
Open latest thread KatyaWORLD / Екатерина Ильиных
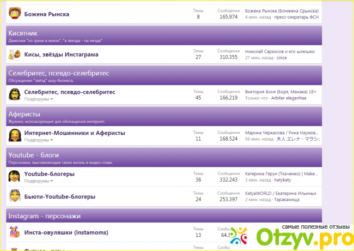pyautogui.click(x=280, y=193)
